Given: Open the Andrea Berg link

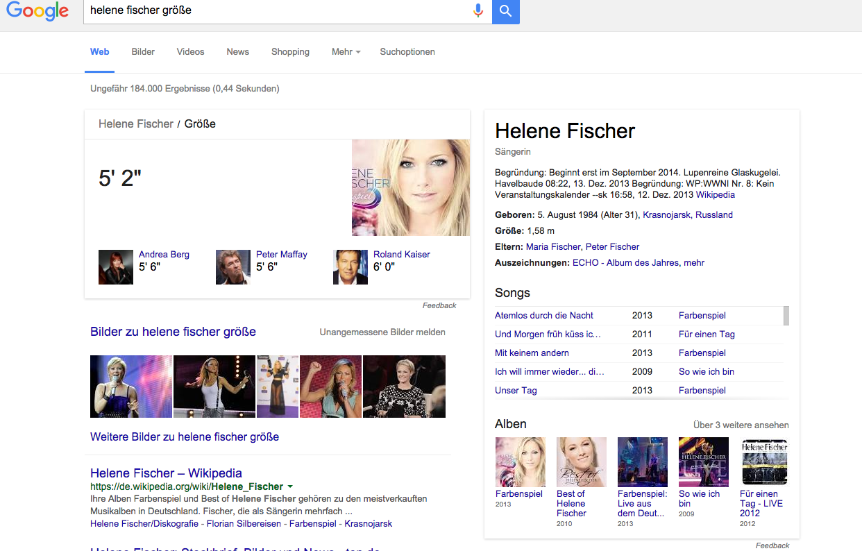Looking at the screenshot, I should click(164, 255).
